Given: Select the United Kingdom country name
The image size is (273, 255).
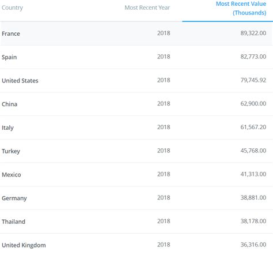Looking at the screenshot, I should pyautogui.click(x=24, y=245).
